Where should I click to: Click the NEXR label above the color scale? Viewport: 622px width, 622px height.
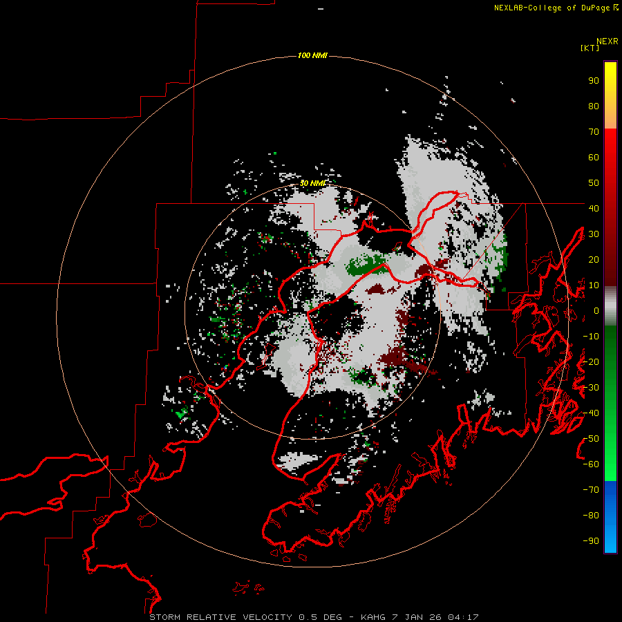click(x=607, y=41)
